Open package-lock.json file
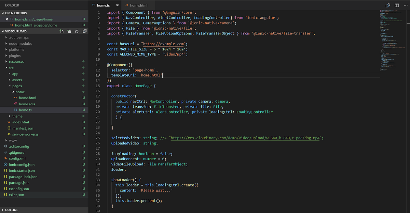 point(44,177)
